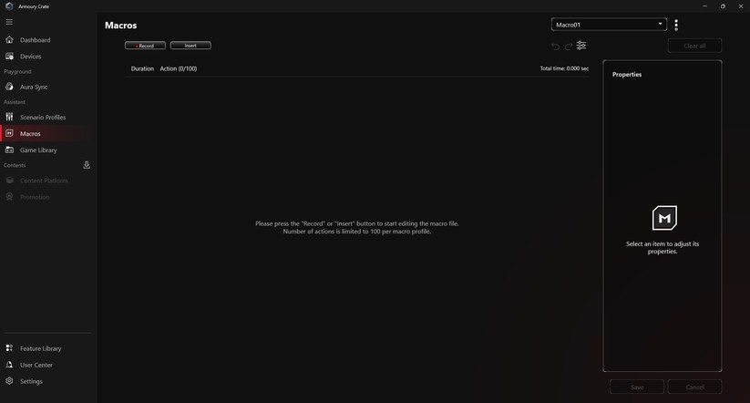Click the Aura Sync icon
The image size is (750, 403).
pyautogui.click(x=9, y=87)
